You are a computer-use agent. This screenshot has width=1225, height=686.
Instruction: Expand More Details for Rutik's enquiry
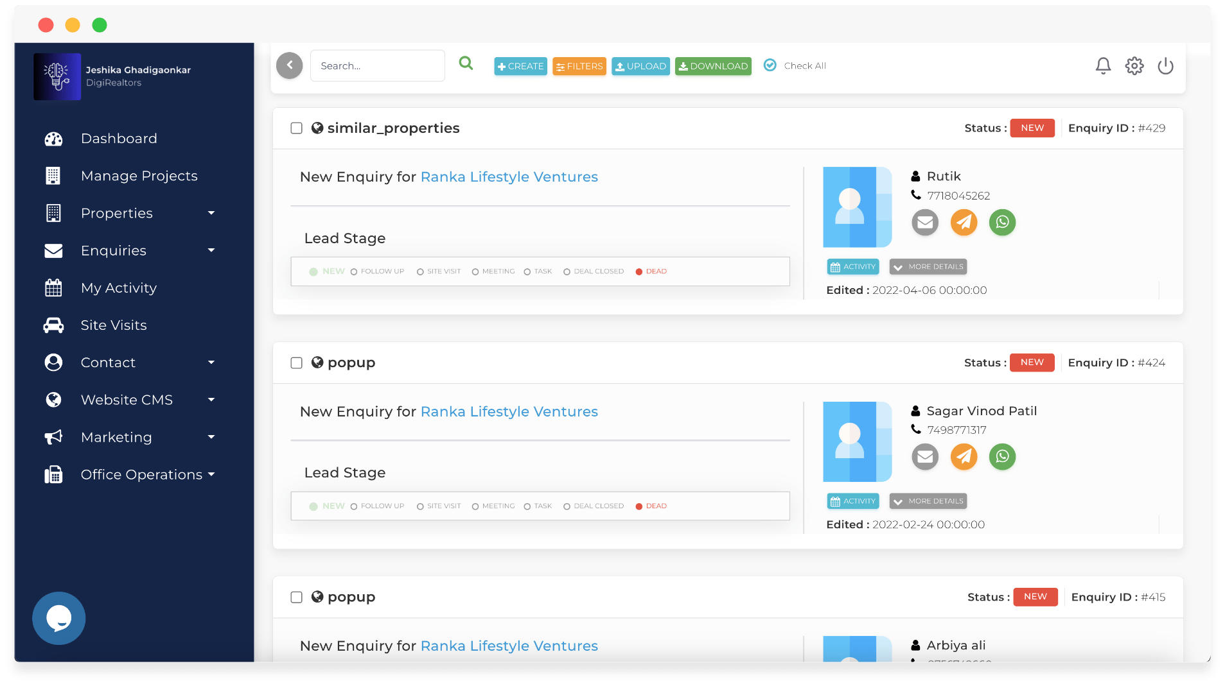[x=928, y=267]
